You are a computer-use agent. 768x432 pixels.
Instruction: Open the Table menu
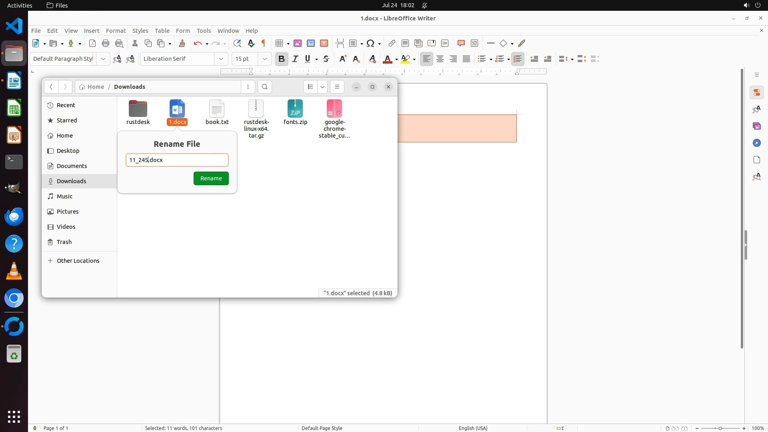tap(162, 30)
